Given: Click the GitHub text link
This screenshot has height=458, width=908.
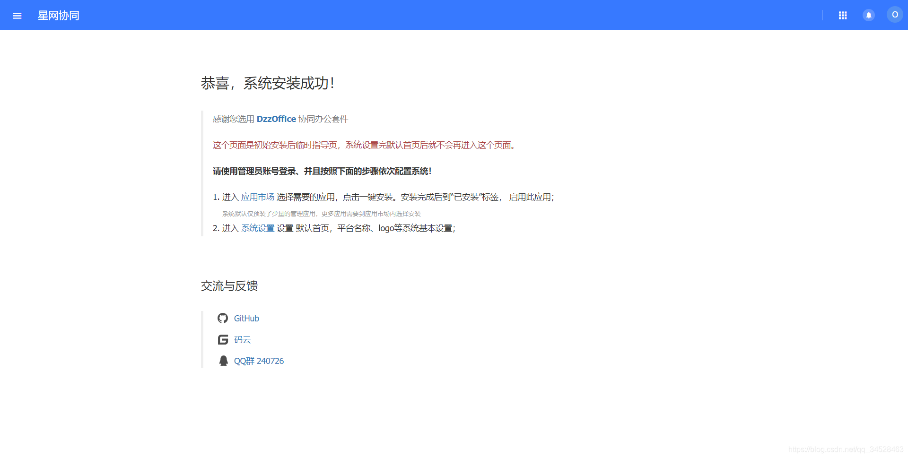Looking at the screenshot, I should click(x=246, y=318).
